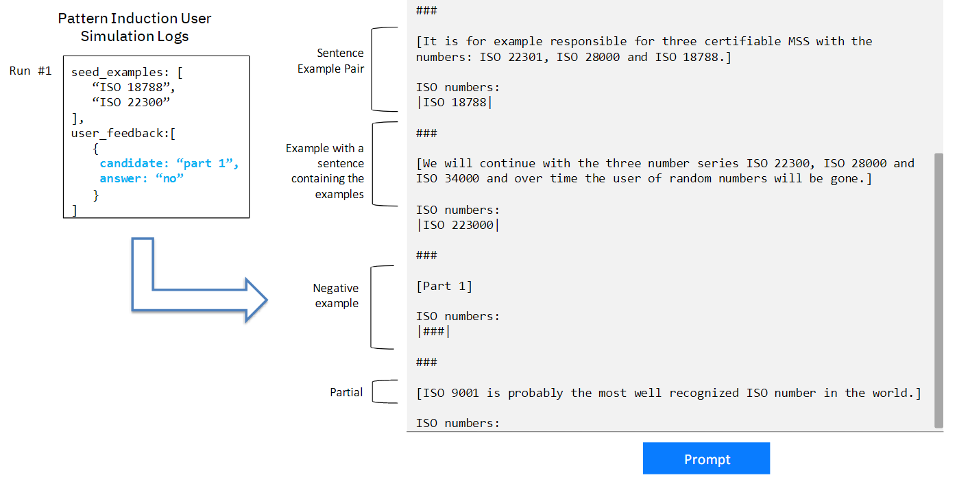Click the last empty 'ISO numbers:' line
Image resolution: width=957 pixels, height=484 pixels.
(x=458, y=423)
